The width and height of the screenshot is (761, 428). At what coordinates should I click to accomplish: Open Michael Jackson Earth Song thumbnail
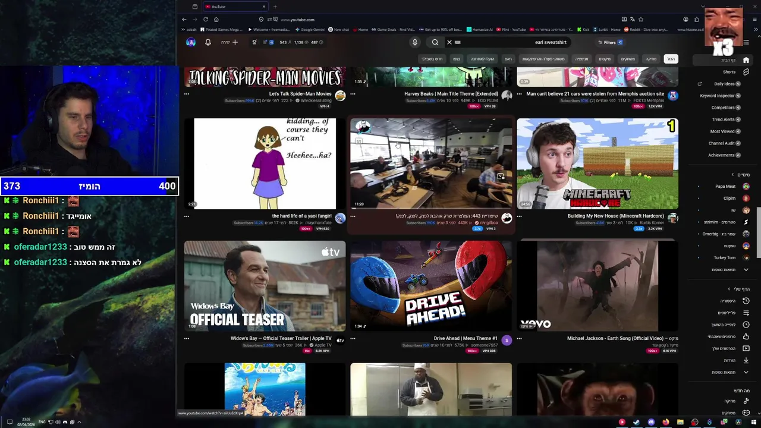[x=598, y=286]
